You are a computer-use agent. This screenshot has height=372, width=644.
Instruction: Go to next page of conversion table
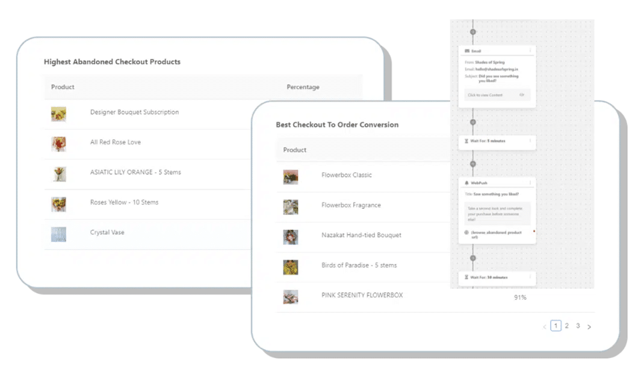click(x=589, y=327)
